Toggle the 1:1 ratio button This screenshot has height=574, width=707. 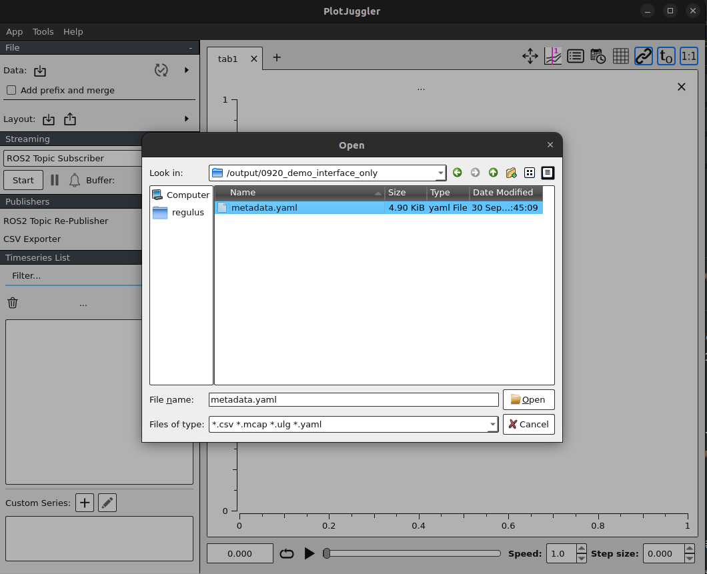tap(688, 56)
